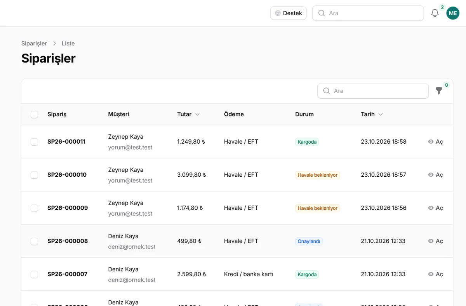Open order SP26-000008 with Aç

click(x=435, y=241)
